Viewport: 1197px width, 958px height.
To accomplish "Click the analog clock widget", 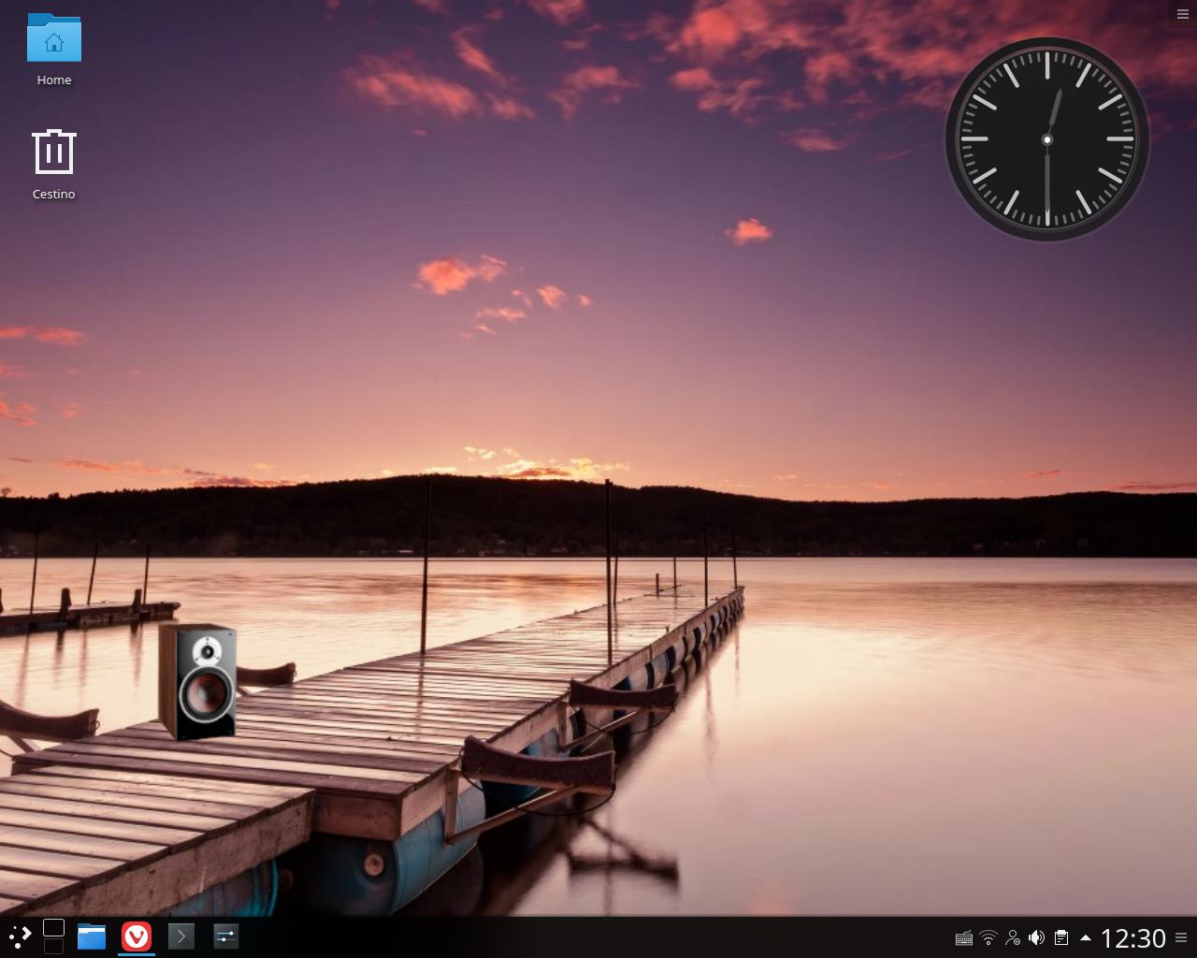I will 1047,139.
